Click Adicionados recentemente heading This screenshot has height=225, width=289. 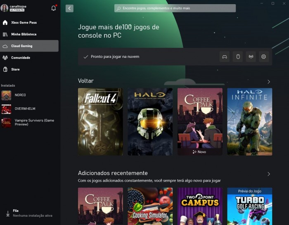coord(113,173)
